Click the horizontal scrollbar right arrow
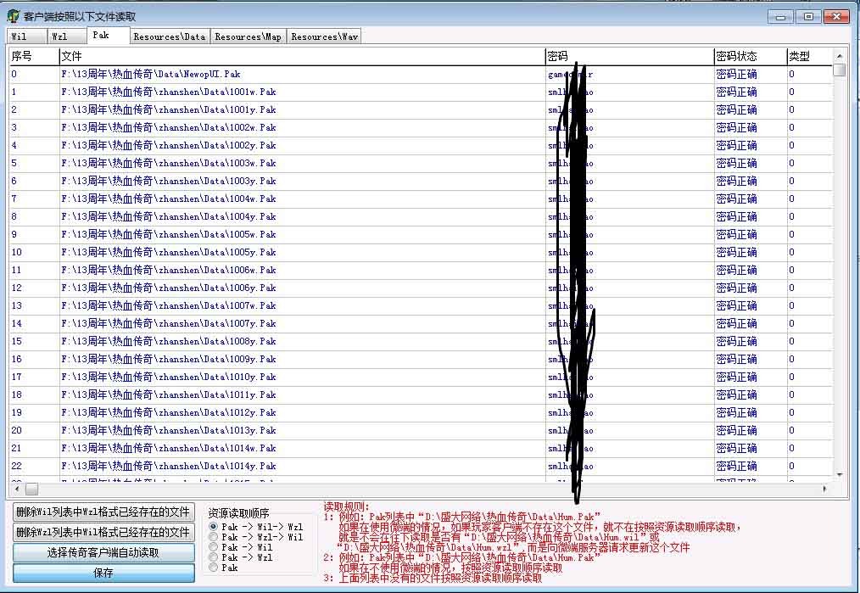 (825, 489)
